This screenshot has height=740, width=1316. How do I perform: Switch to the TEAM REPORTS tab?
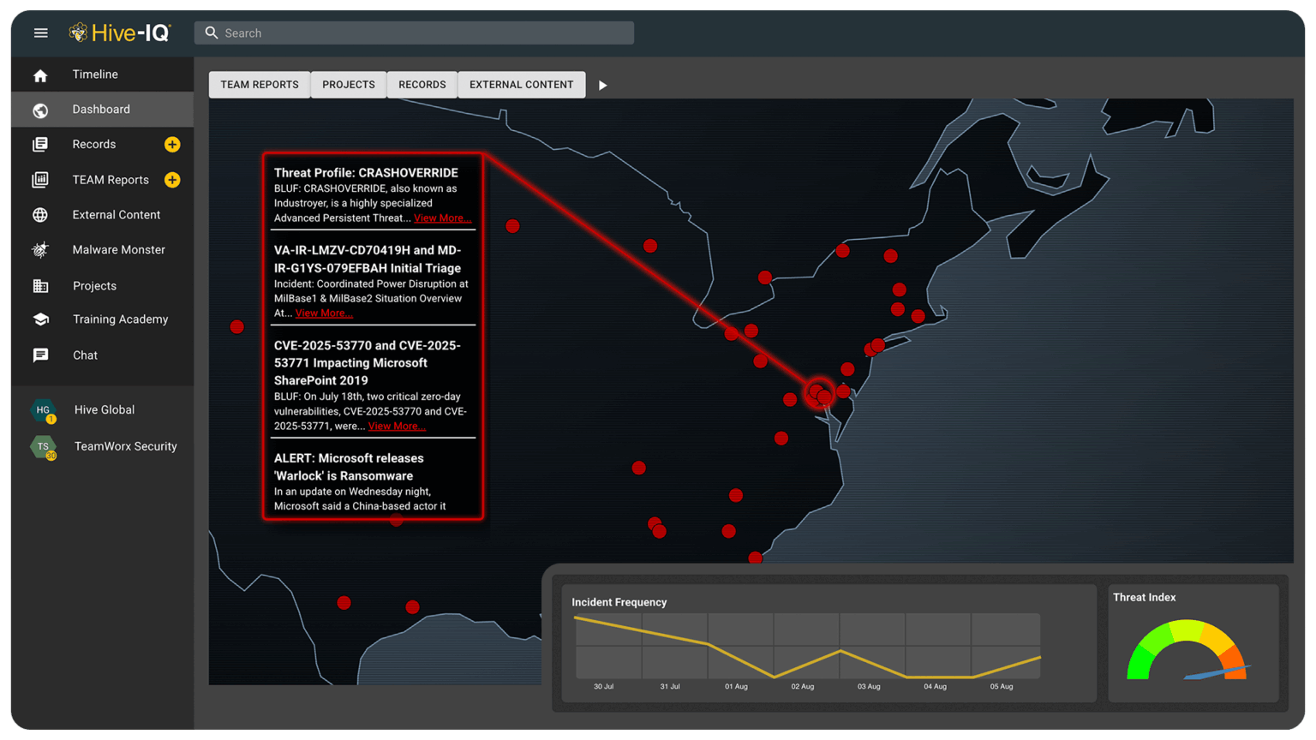click(x=260, y=85)
